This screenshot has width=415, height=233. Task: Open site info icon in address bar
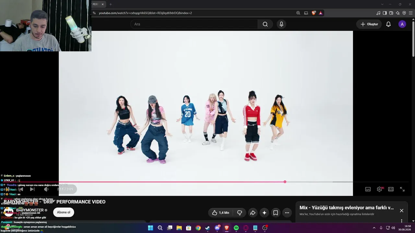tap(94, 13)
